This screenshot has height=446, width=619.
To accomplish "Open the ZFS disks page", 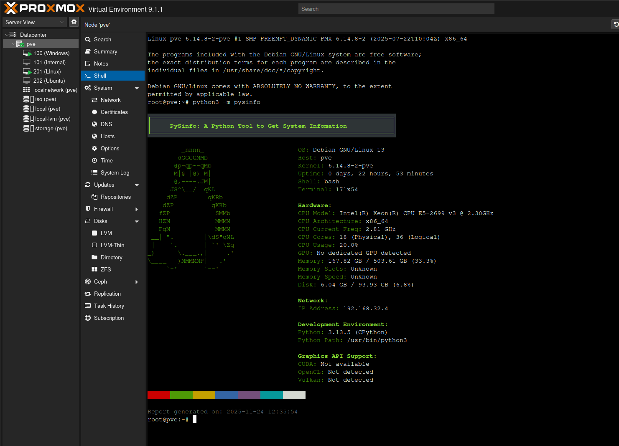I will (113, 269).
